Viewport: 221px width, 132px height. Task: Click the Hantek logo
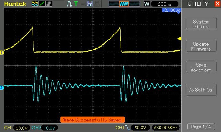(x=15, y=4)
